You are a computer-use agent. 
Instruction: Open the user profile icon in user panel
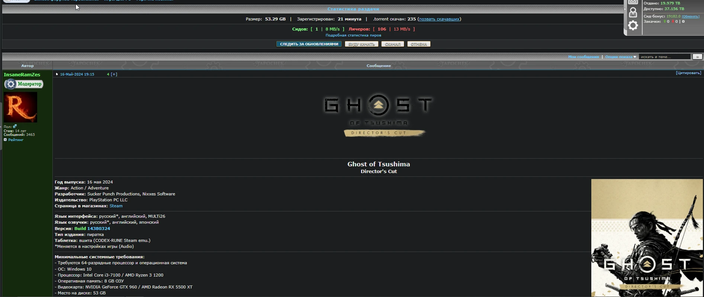(633, 13)
